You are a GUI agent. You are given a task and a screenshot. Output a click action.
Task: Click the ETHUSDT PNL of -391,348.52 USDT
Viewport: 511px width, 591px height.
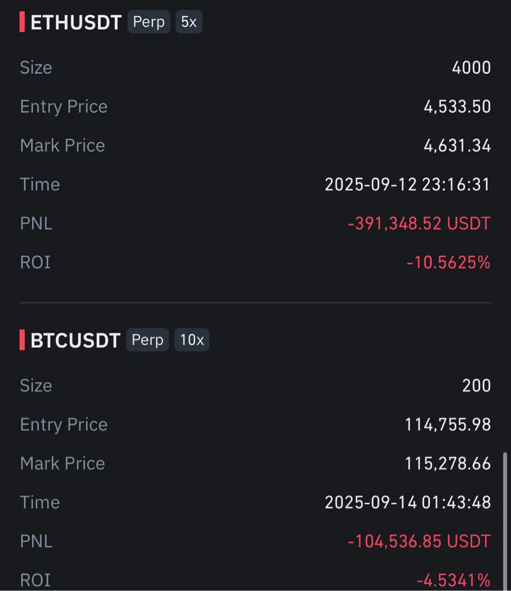(x=419, y=223)
